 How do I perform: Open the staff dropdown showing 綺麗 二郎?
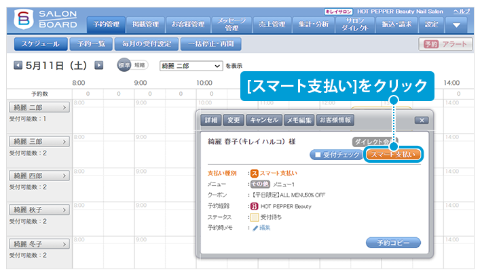click(190, 66)
